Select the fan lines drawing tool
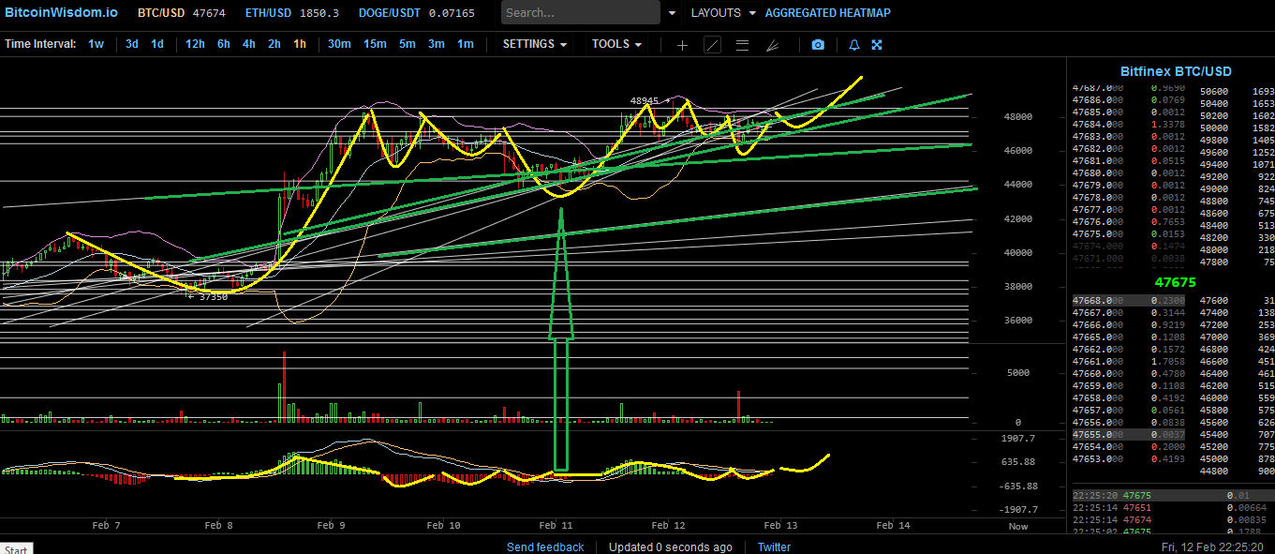 point(772,44)
